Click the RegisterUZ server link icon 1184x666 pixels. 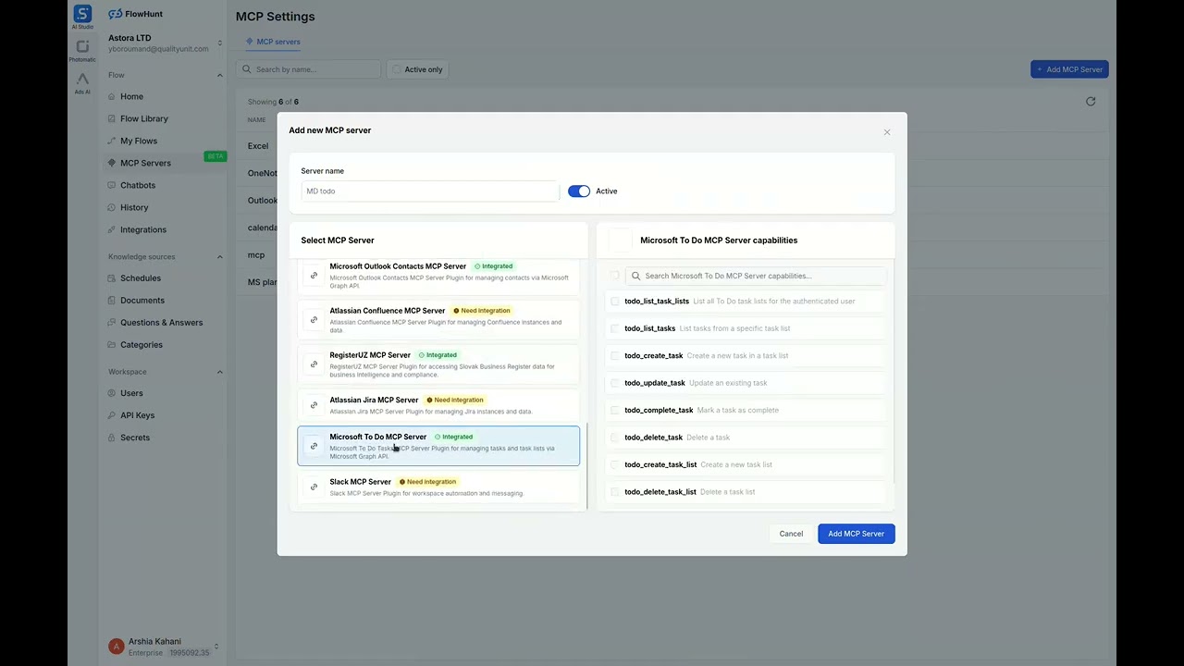click(314, 364)
